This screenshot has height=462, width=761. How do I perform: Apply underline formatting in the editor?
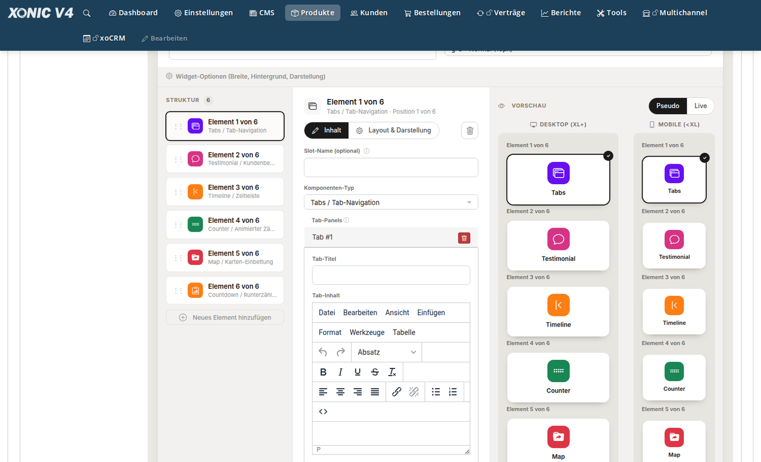358,372
